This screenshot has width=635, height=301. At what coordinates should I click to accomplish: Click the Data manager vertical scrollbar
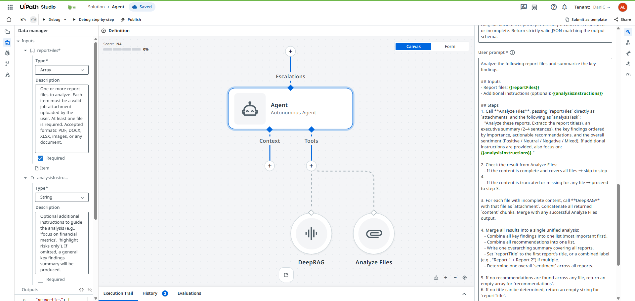coord(96,131)
